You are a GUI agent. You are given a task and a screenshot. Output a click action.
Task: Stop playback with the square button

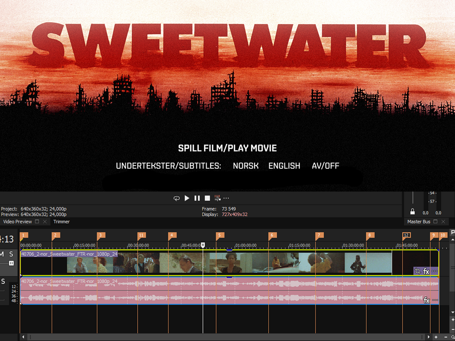tap(207, 198)
